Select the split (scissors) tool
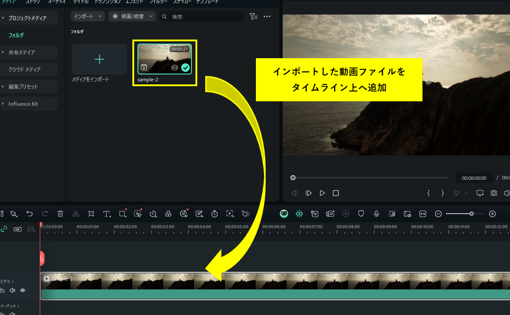Screen dimensions: 510x315 click(76, 214)
